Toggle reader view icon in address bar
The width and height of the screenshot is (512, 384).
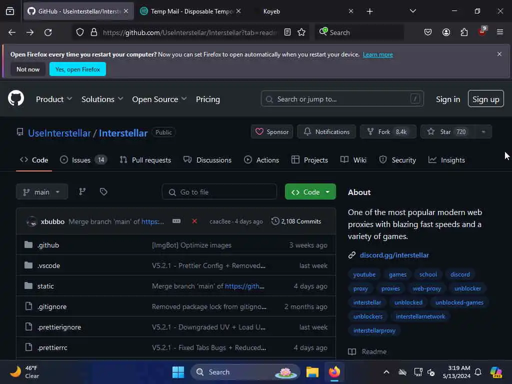287,32
